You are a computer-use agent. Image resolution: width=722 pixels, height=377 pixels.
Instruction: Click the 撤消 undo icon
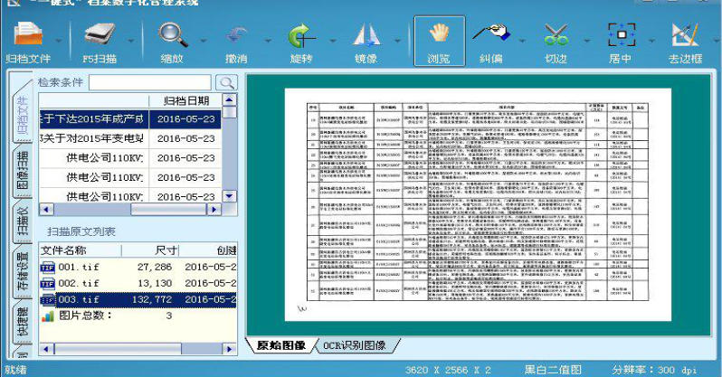coord(235,36)
